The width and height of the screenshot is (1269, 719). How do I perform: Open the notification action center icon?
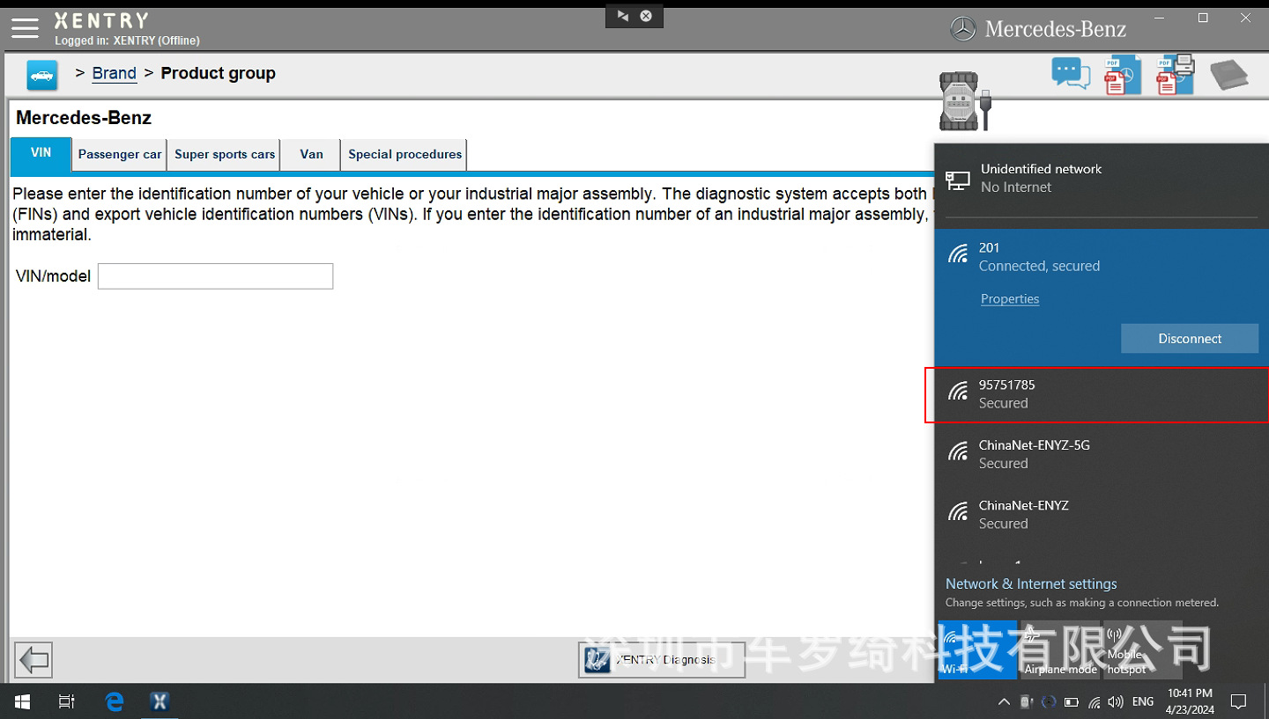point(1238,702)
